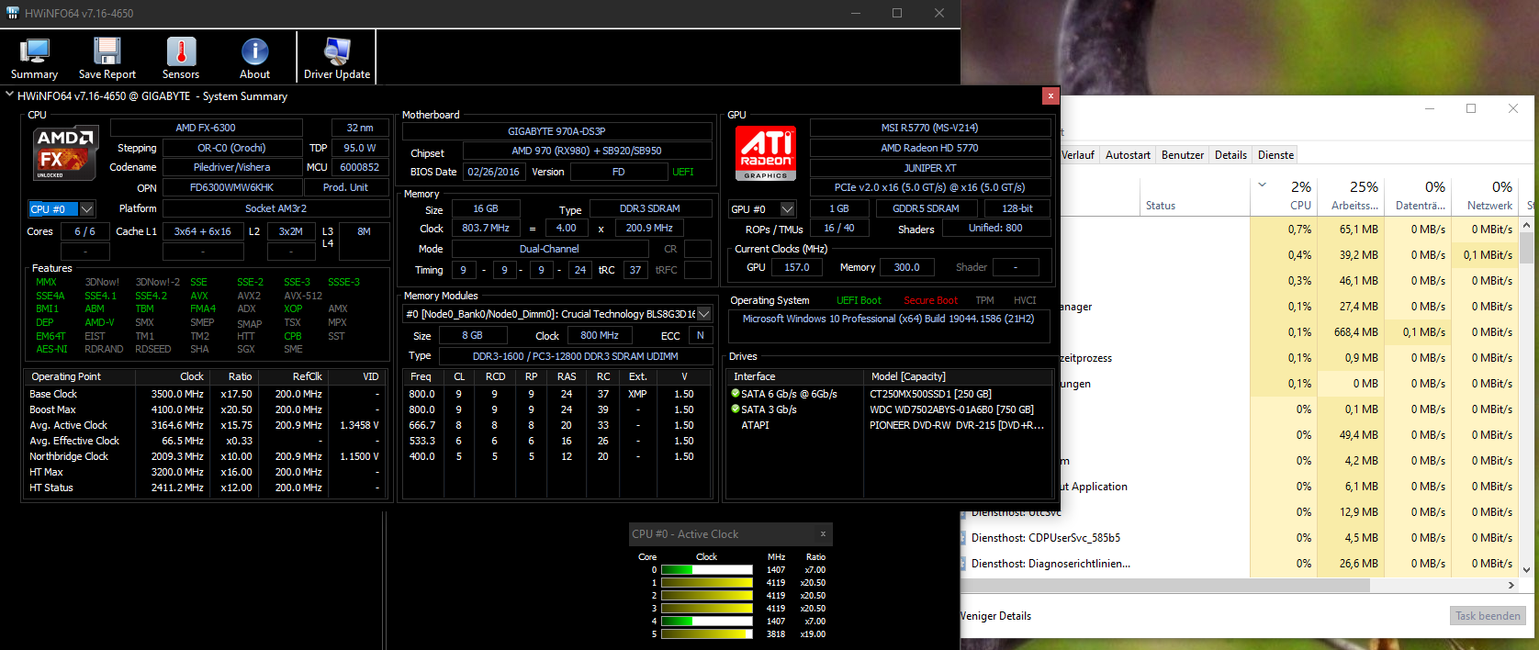Click the Task beenden button
The height and width of the screenshot is (650, 1539).
pos(1488,616)
